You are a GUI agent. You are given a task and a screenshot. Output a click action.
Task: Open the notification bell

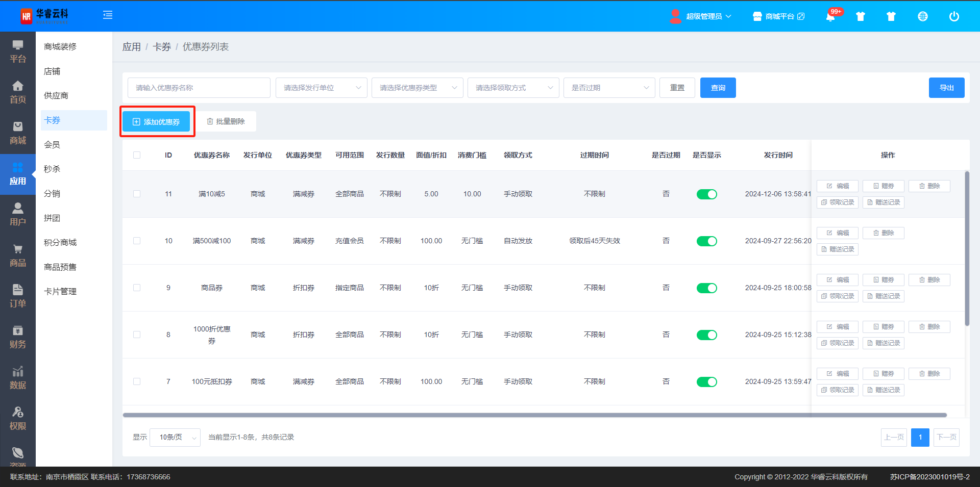[x=830, y=17]
